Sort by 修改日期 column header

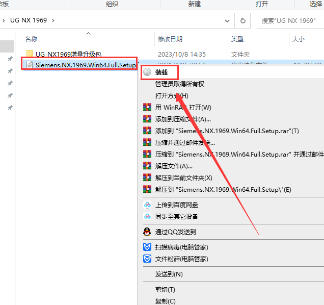(170, 39)
